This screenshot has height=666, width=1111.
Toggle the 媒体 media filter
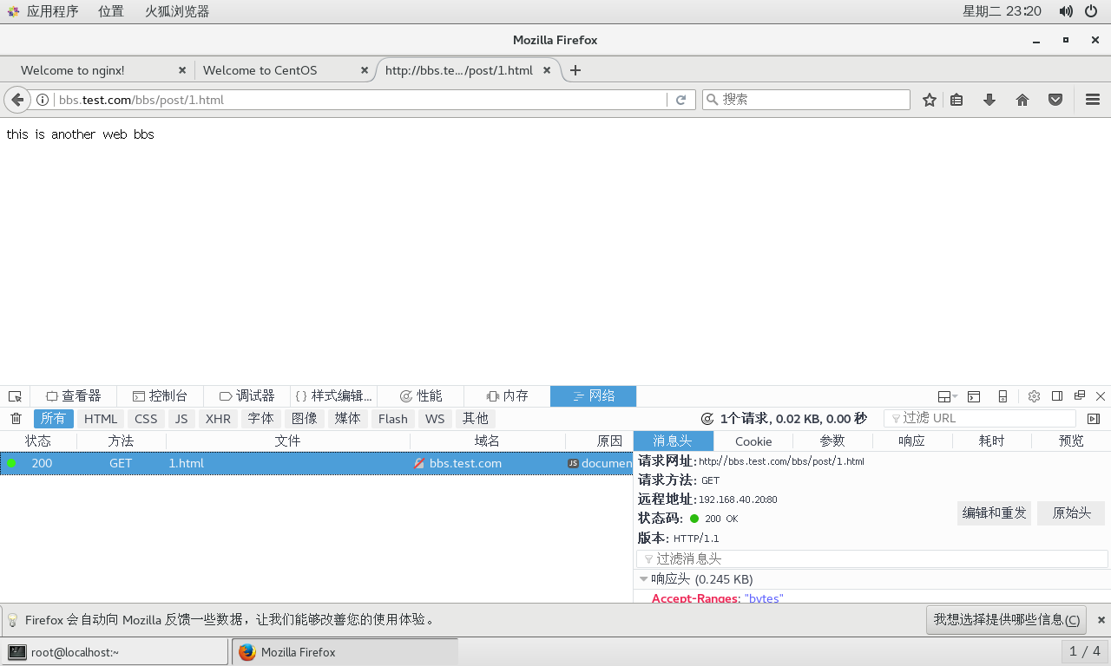pos(347,419)
